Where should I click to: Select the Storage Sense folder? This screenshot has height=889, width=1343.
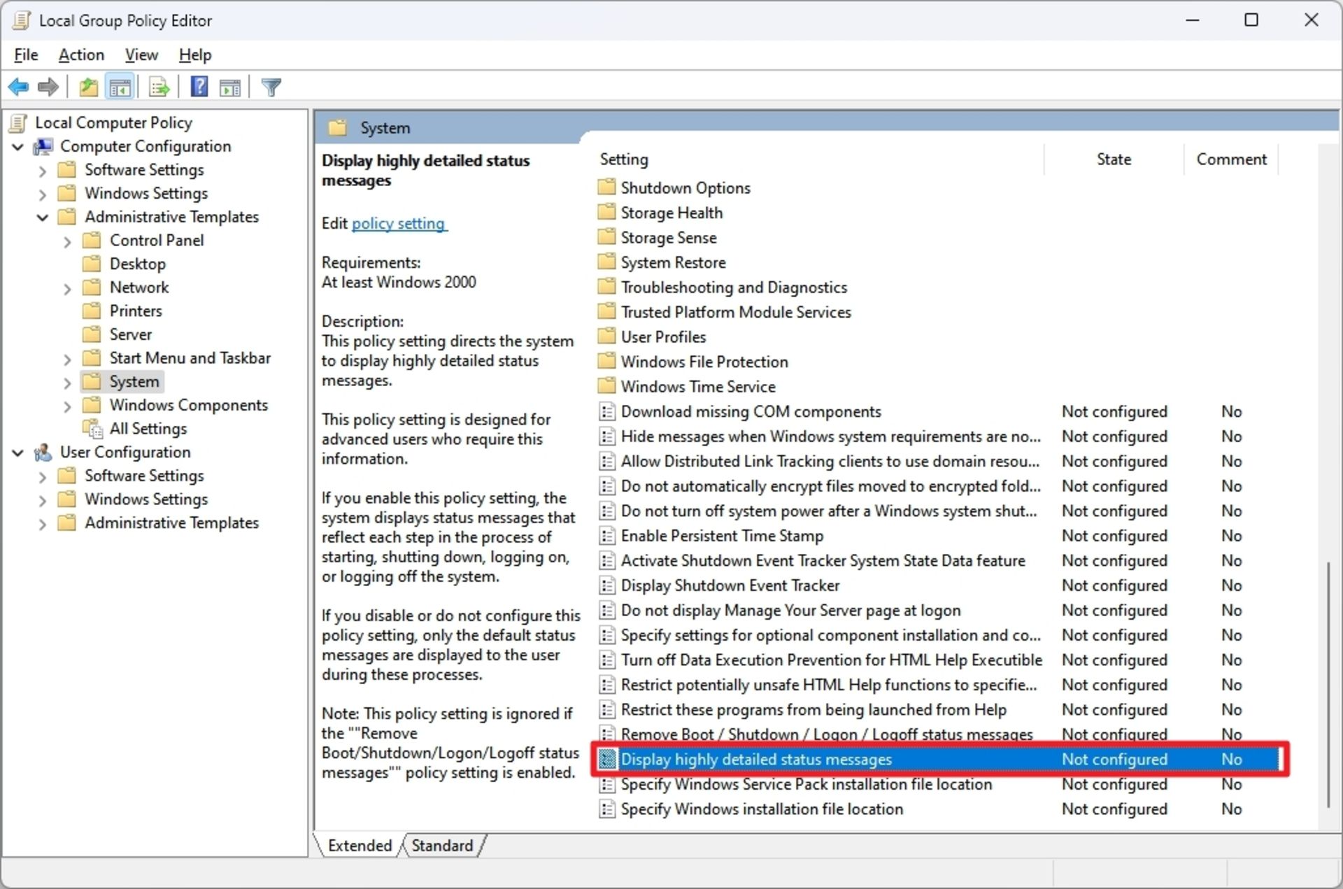[668, 237]
